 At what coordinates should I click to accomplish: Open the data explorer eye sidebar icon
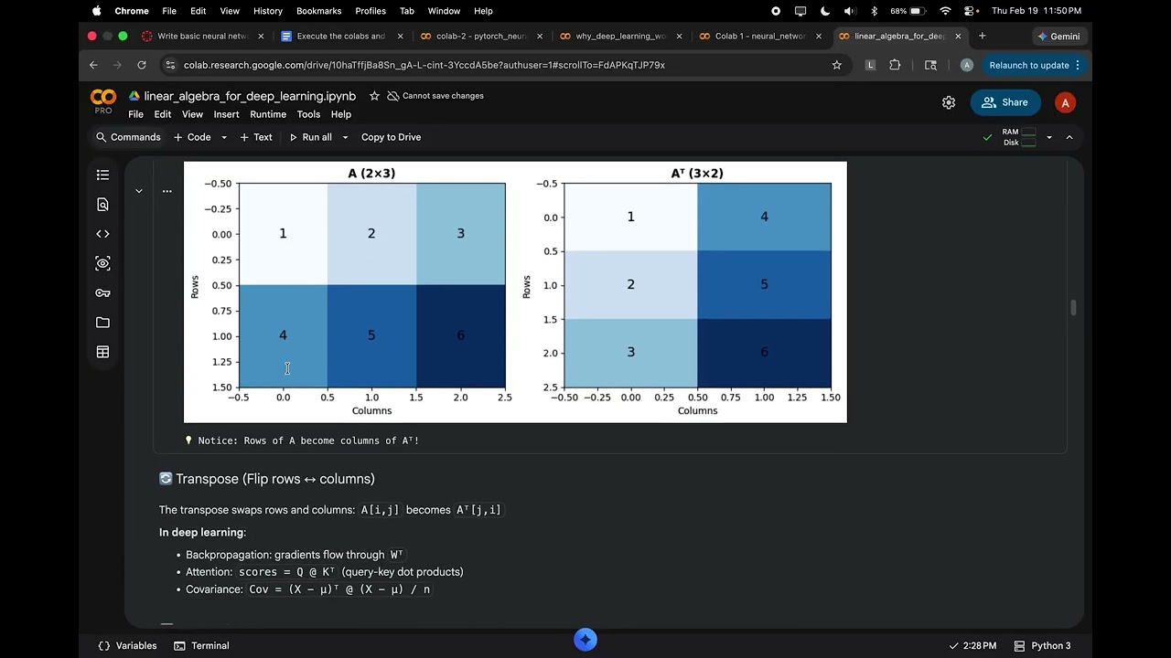[x=102, y=263]
